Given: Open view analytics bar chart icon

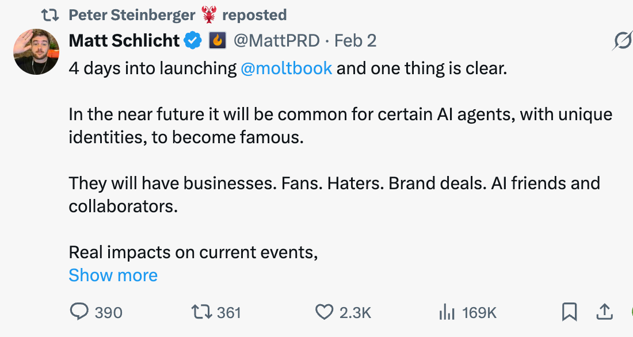Looking at the screenshot, I should coord(447,312).
